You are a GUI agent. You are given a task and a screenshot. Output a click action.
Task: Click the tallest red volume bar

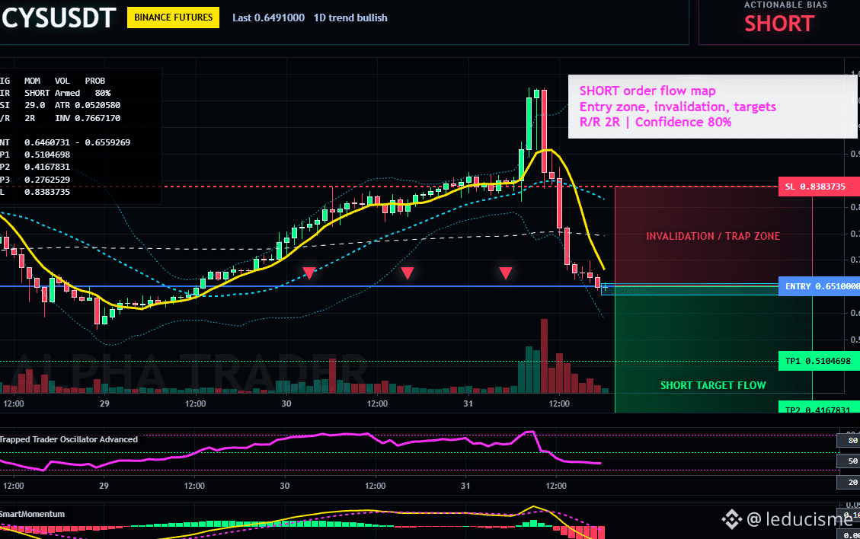(x=544, y=356)
